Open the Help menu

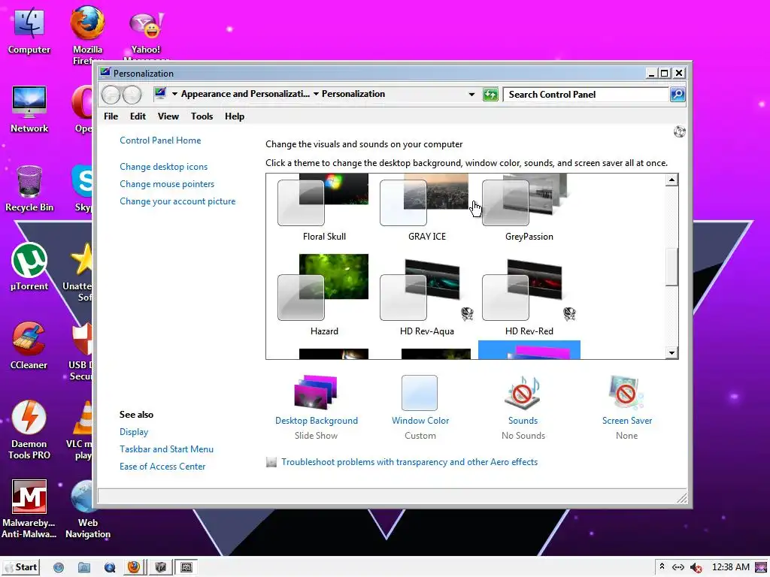(x=235, y=116)
